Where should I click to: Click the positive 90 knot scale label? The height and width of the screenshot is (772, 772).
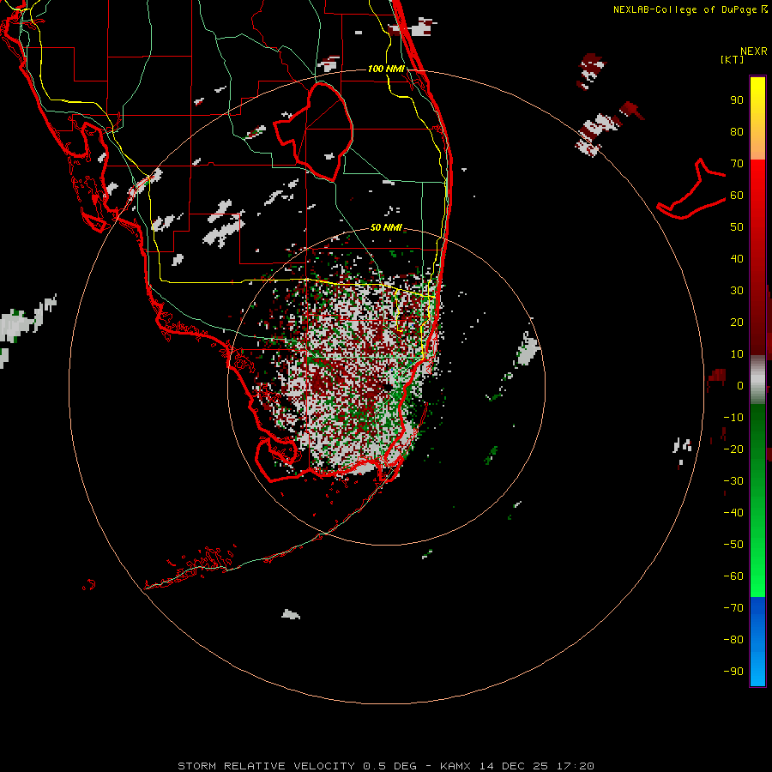[x=737, y=100]
